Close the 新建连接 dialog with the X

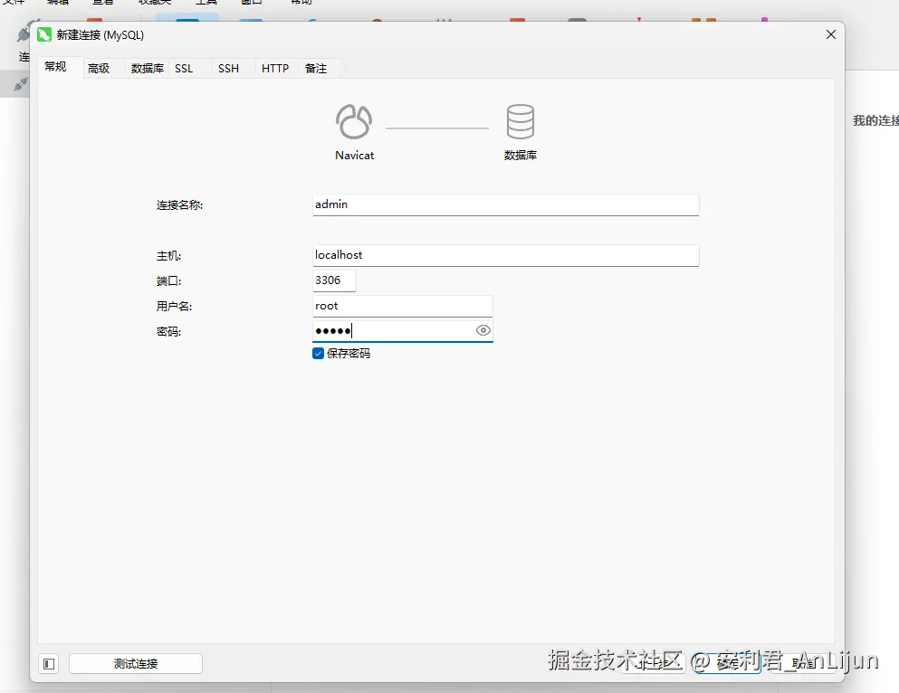pyautogui.click(x=831, y=35)
